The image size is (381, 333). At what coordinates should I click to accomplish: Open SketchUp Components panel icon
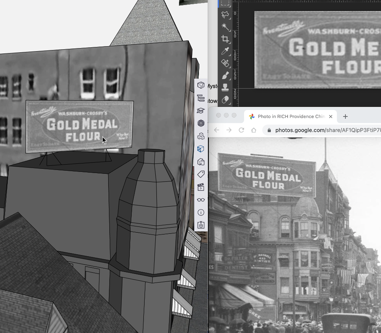pyautogui.click(x=201, y=123)
